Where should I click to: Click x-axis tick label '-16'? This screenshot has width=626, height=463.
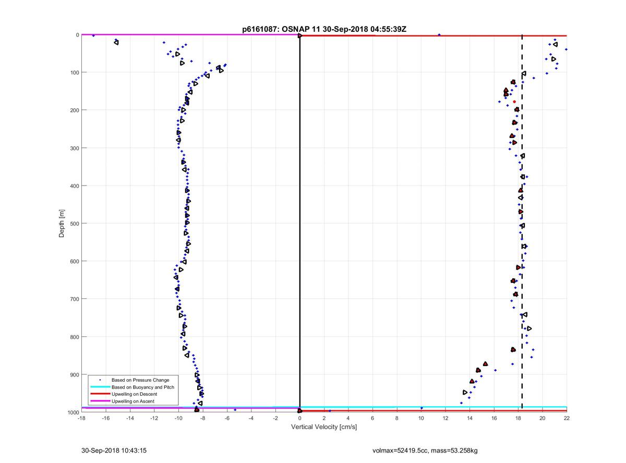[x=105, y=418]
